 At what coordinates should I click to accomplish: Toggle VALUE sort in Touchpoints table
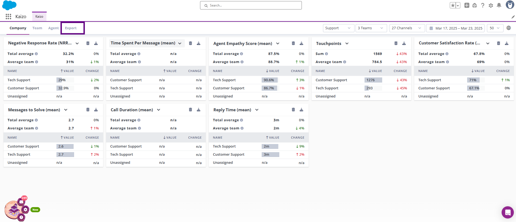coord(375,71)
